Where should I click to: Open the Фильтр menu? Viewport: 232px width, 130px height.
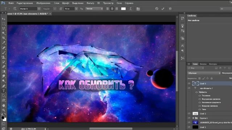(x=90, y=3)
